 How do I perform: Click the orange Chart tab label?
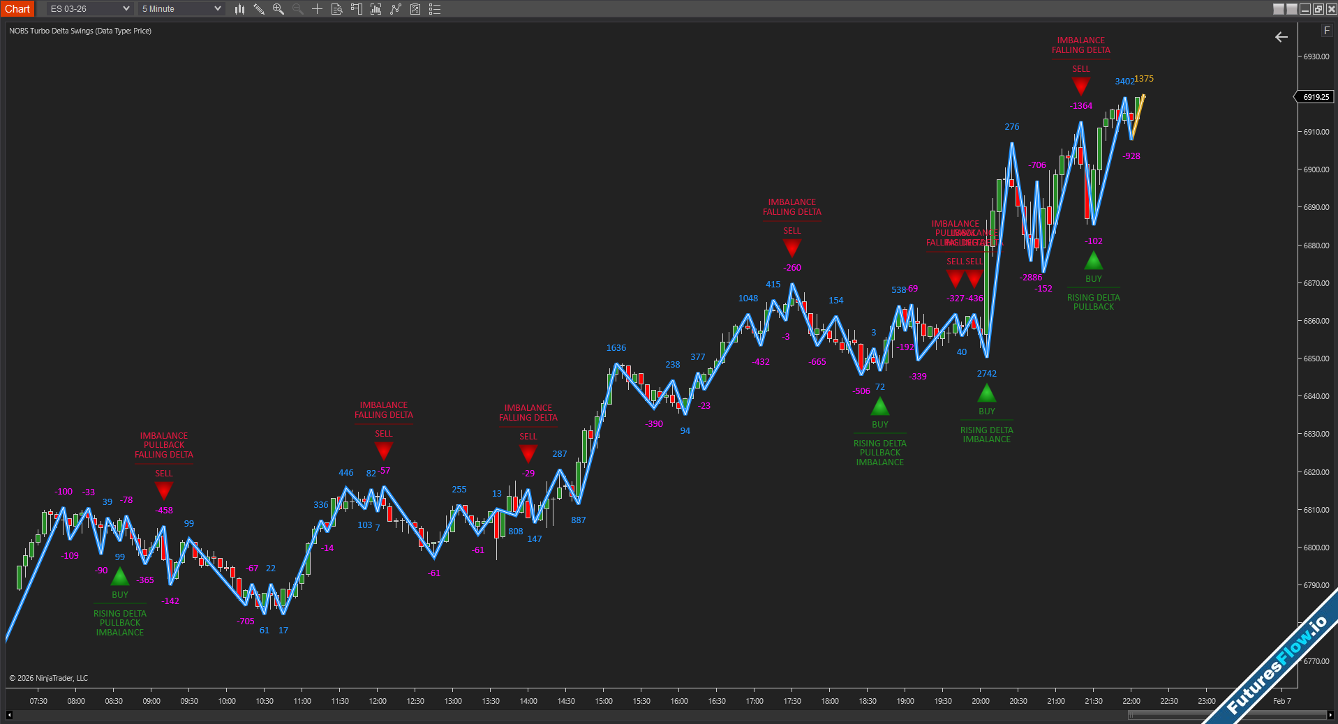point(17,9)
